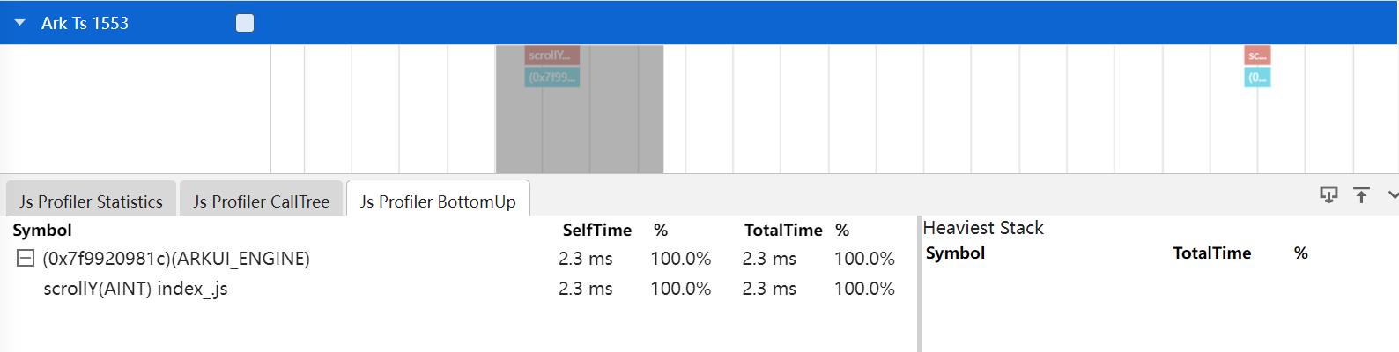Click the scroll-to-top arrow icon
The height and width of the screenshot is (352, 1399).
[x=1361, y=194]
